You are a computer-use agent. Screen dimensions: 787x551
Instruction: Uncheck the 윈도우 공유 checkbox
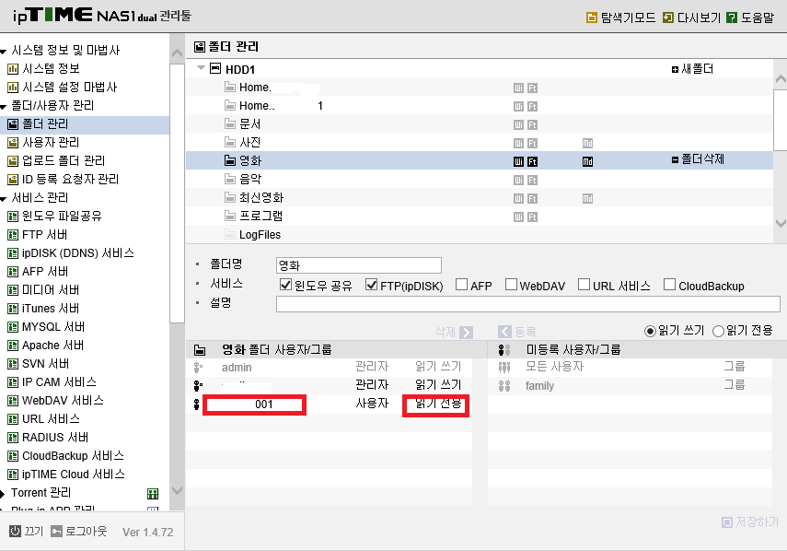click(285, 285)
